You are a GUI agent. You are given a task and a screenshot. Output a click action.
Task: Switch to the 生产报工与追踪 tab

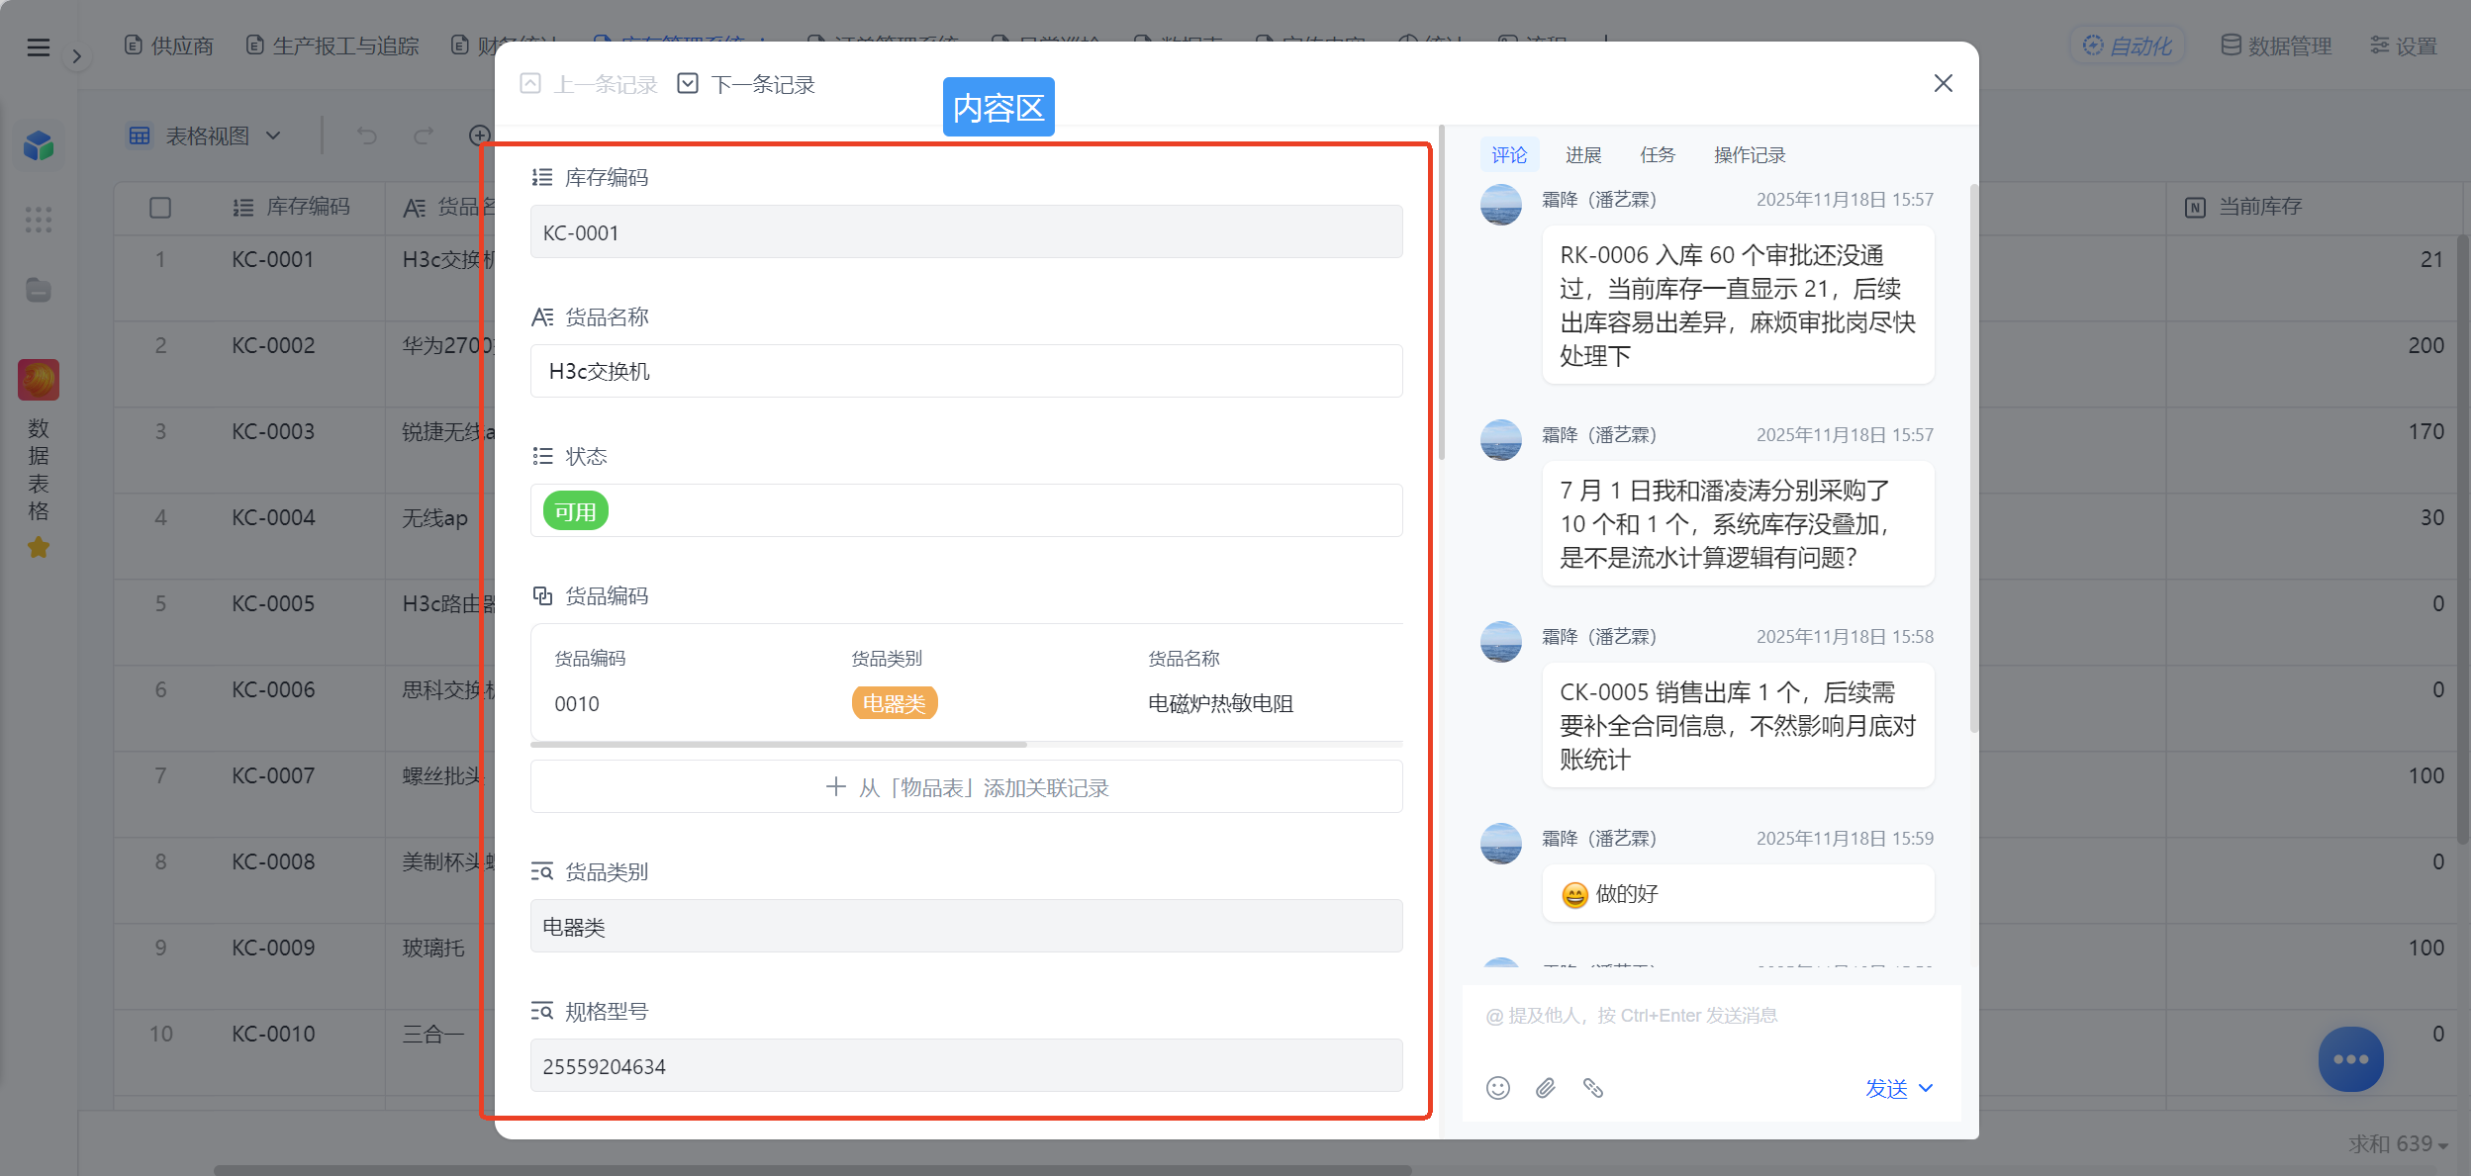(x=333, y=45)
